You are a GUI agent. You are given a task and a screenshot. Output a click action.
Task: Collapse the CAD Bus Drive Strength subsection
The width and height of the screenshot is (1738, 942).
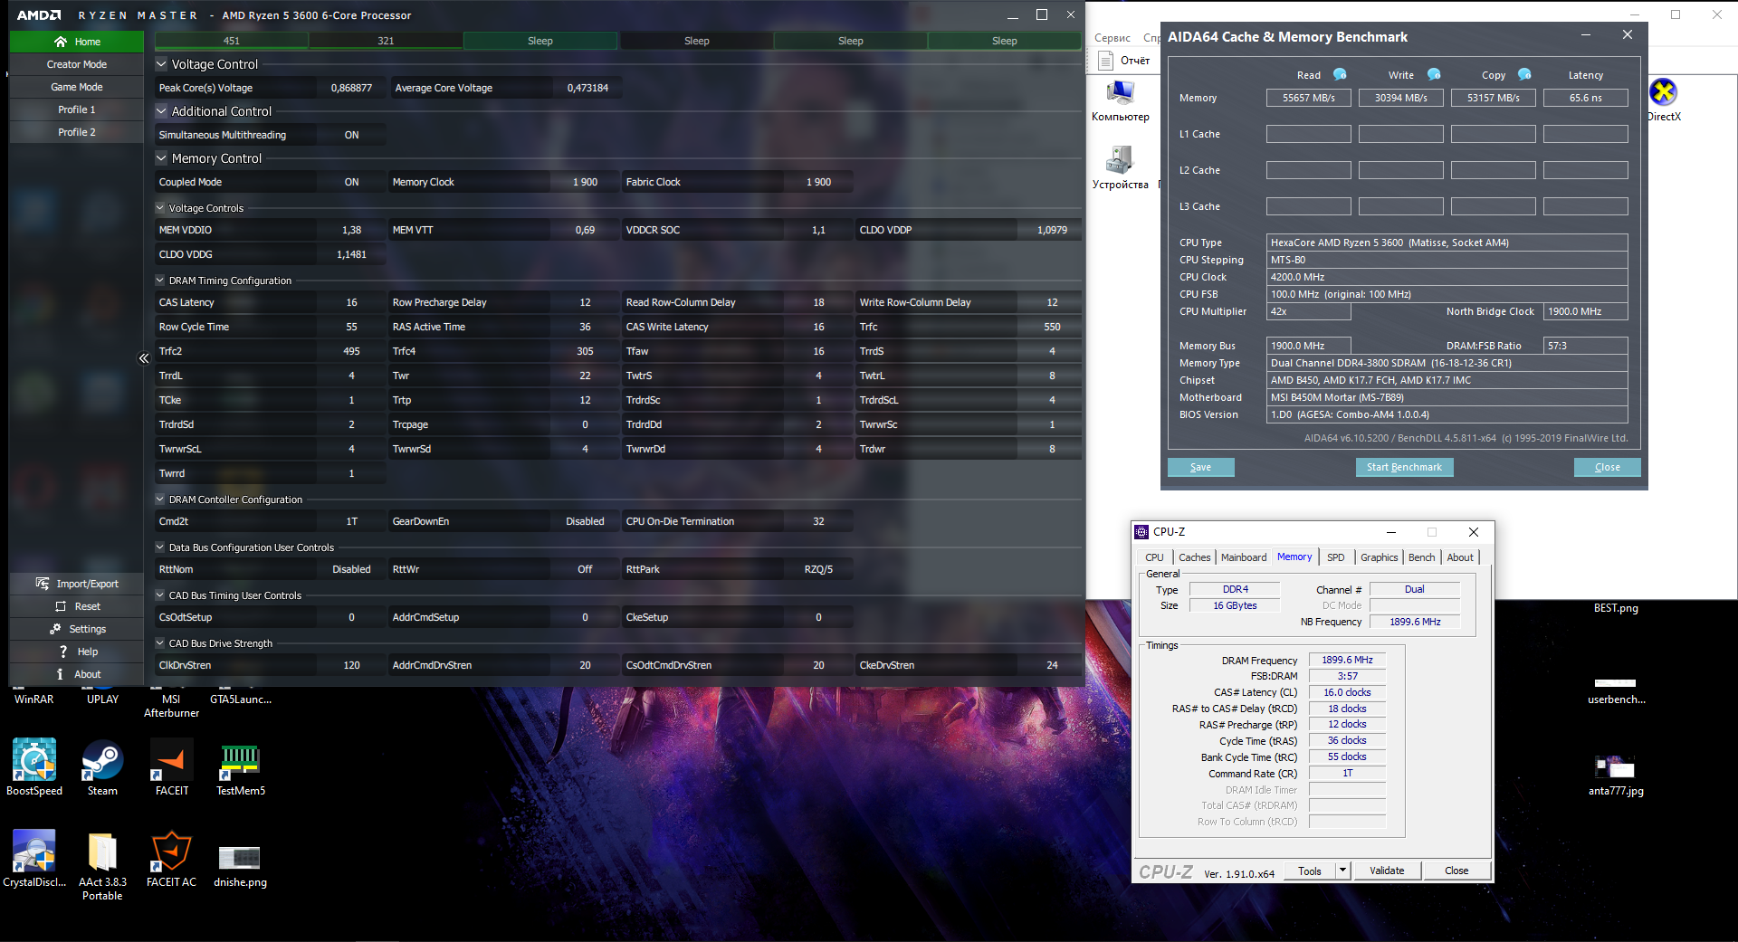[160, 643]
